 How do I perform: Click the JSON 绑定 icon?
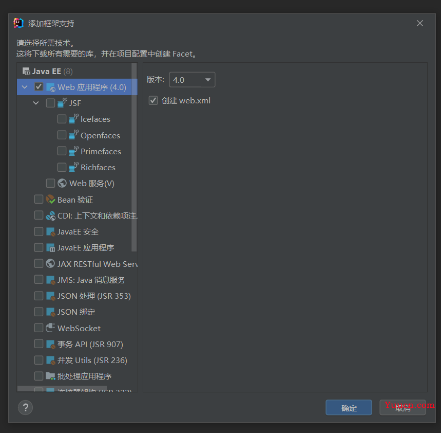pos(50,312)
